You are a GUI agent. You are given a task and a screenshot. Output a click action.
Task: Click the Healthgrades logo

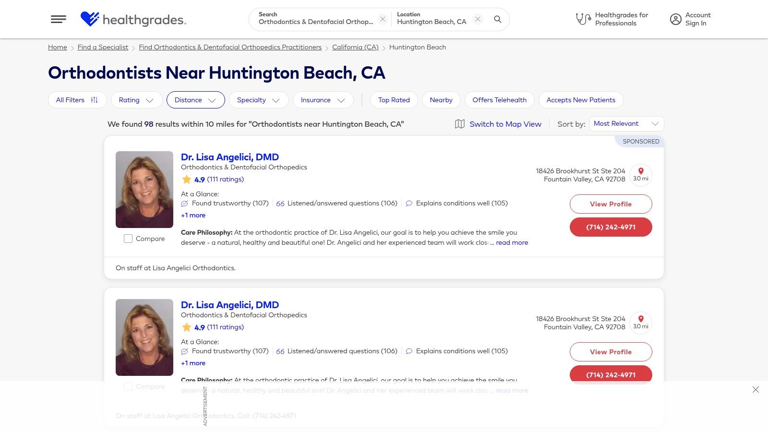pos(133,19)
